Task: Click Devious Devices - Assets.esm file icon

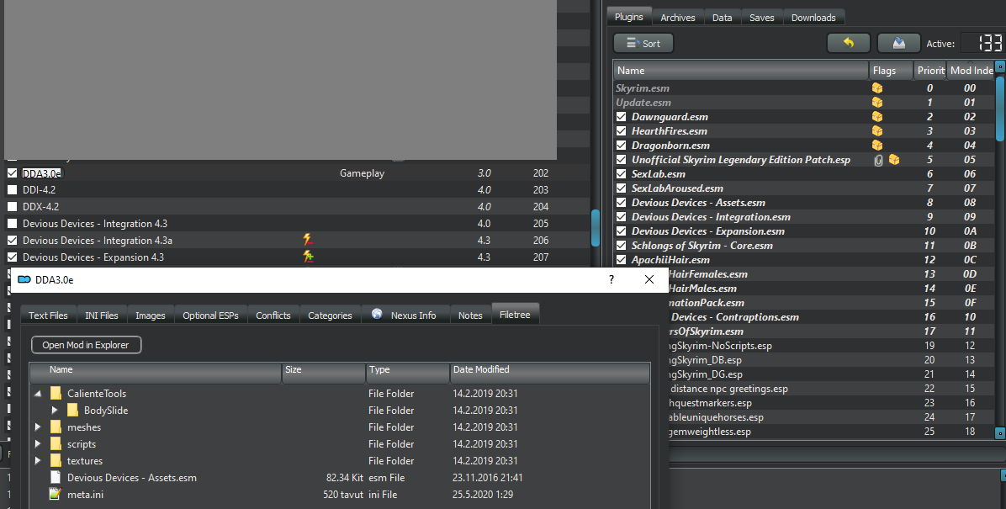Action: pyautogui.click(x=56, y=477)
